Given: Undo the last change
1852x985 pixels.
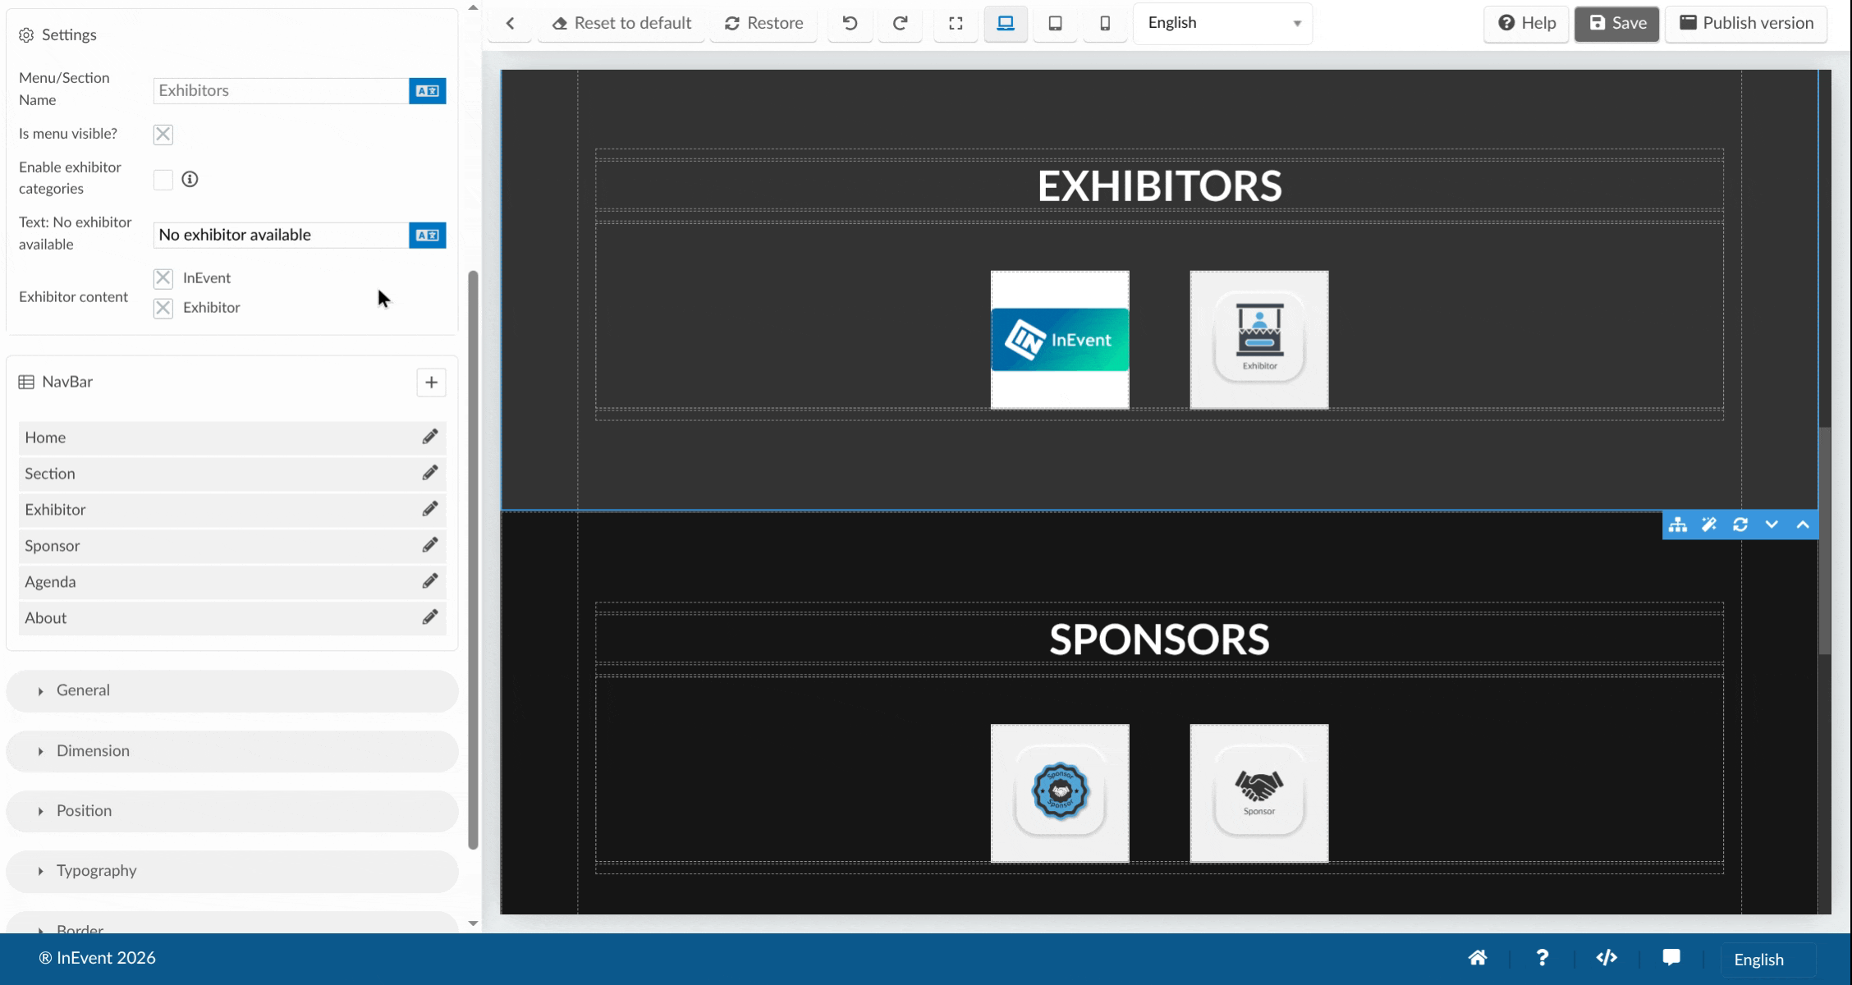Looking at the screenshot, I should pos(850,23).
